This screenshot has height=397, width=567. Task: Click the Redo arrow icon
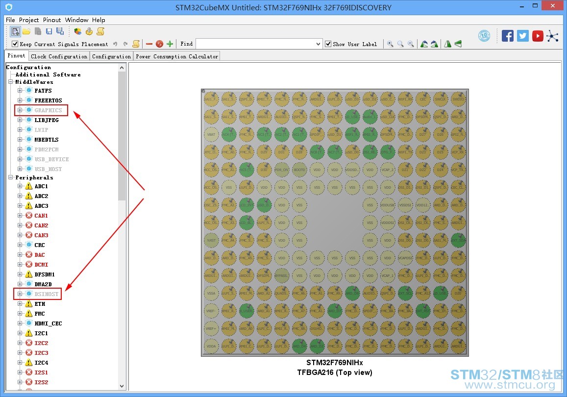click(x=125, y=44)
